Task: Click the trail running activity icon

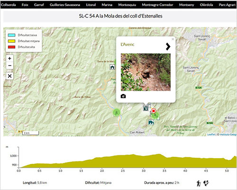Action: [x=206, y=183]
